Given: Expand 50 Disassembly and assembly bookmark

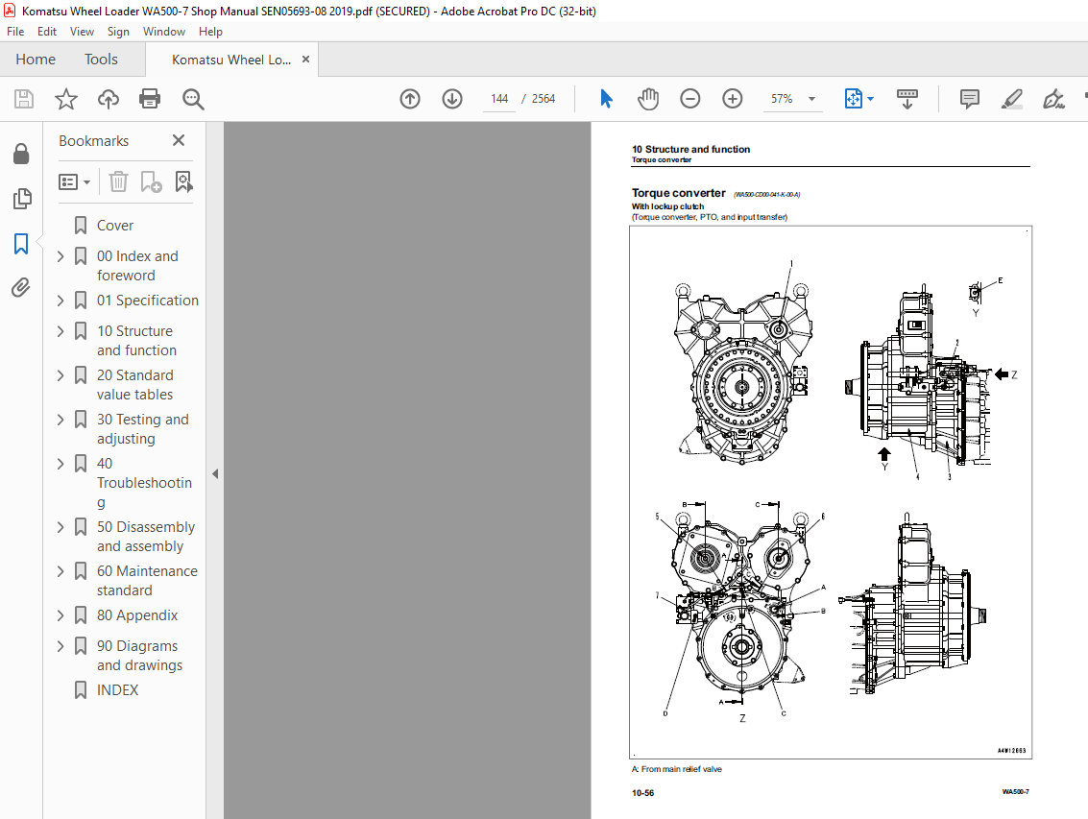Looking at the screenshot, I should click(60, 527).
